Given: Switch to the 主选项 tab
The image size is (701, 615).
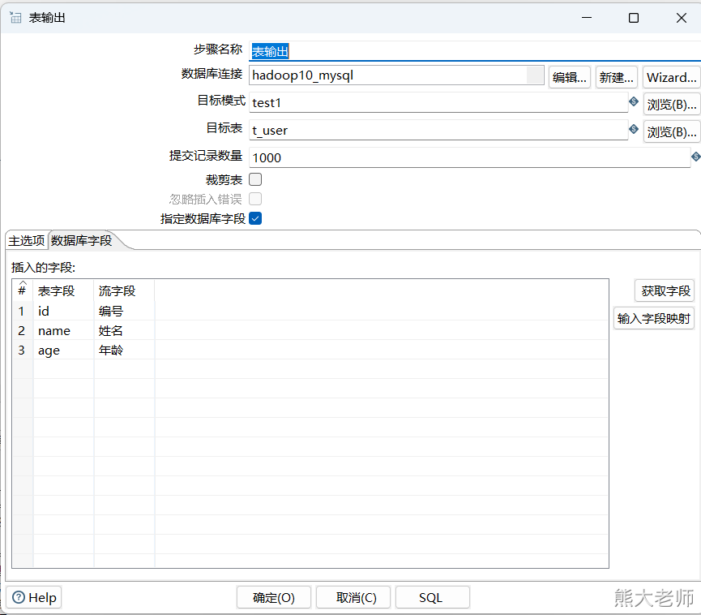Looking at the screenshot, I should pos(27,241).
